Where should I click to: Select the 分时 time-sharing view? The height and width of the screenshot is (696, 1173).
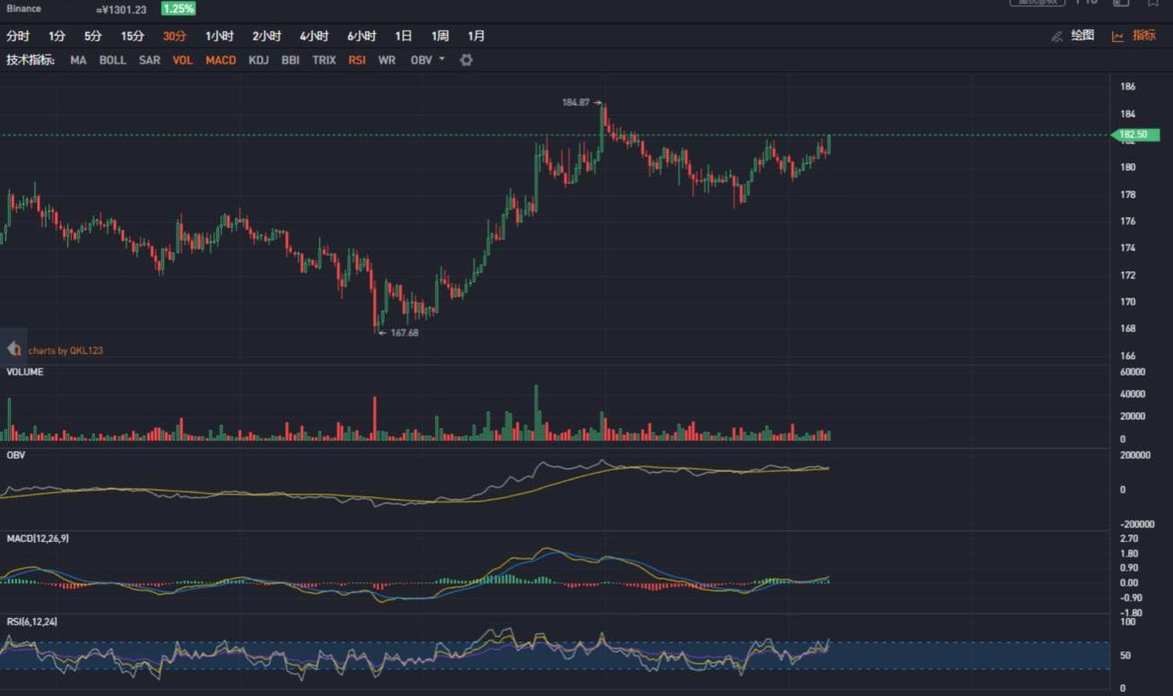[18, 36]
